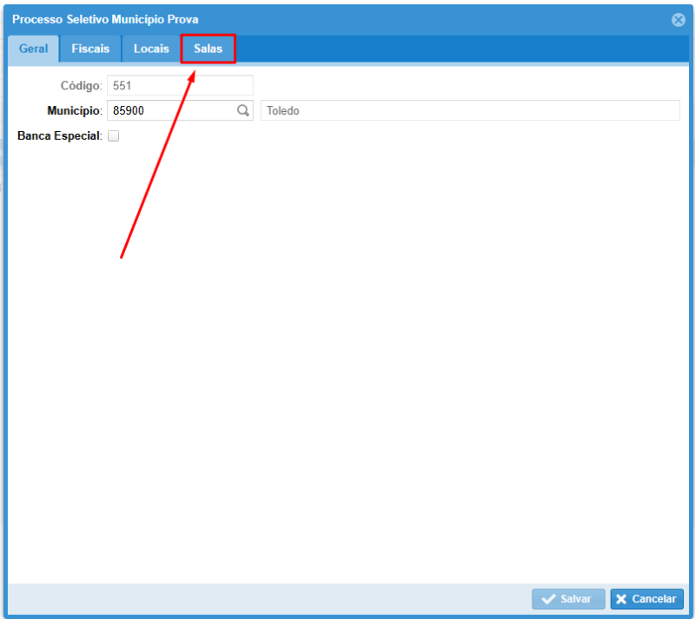Click the Banca Especial label text
This screenshot has height=619, width=695.
59,136
